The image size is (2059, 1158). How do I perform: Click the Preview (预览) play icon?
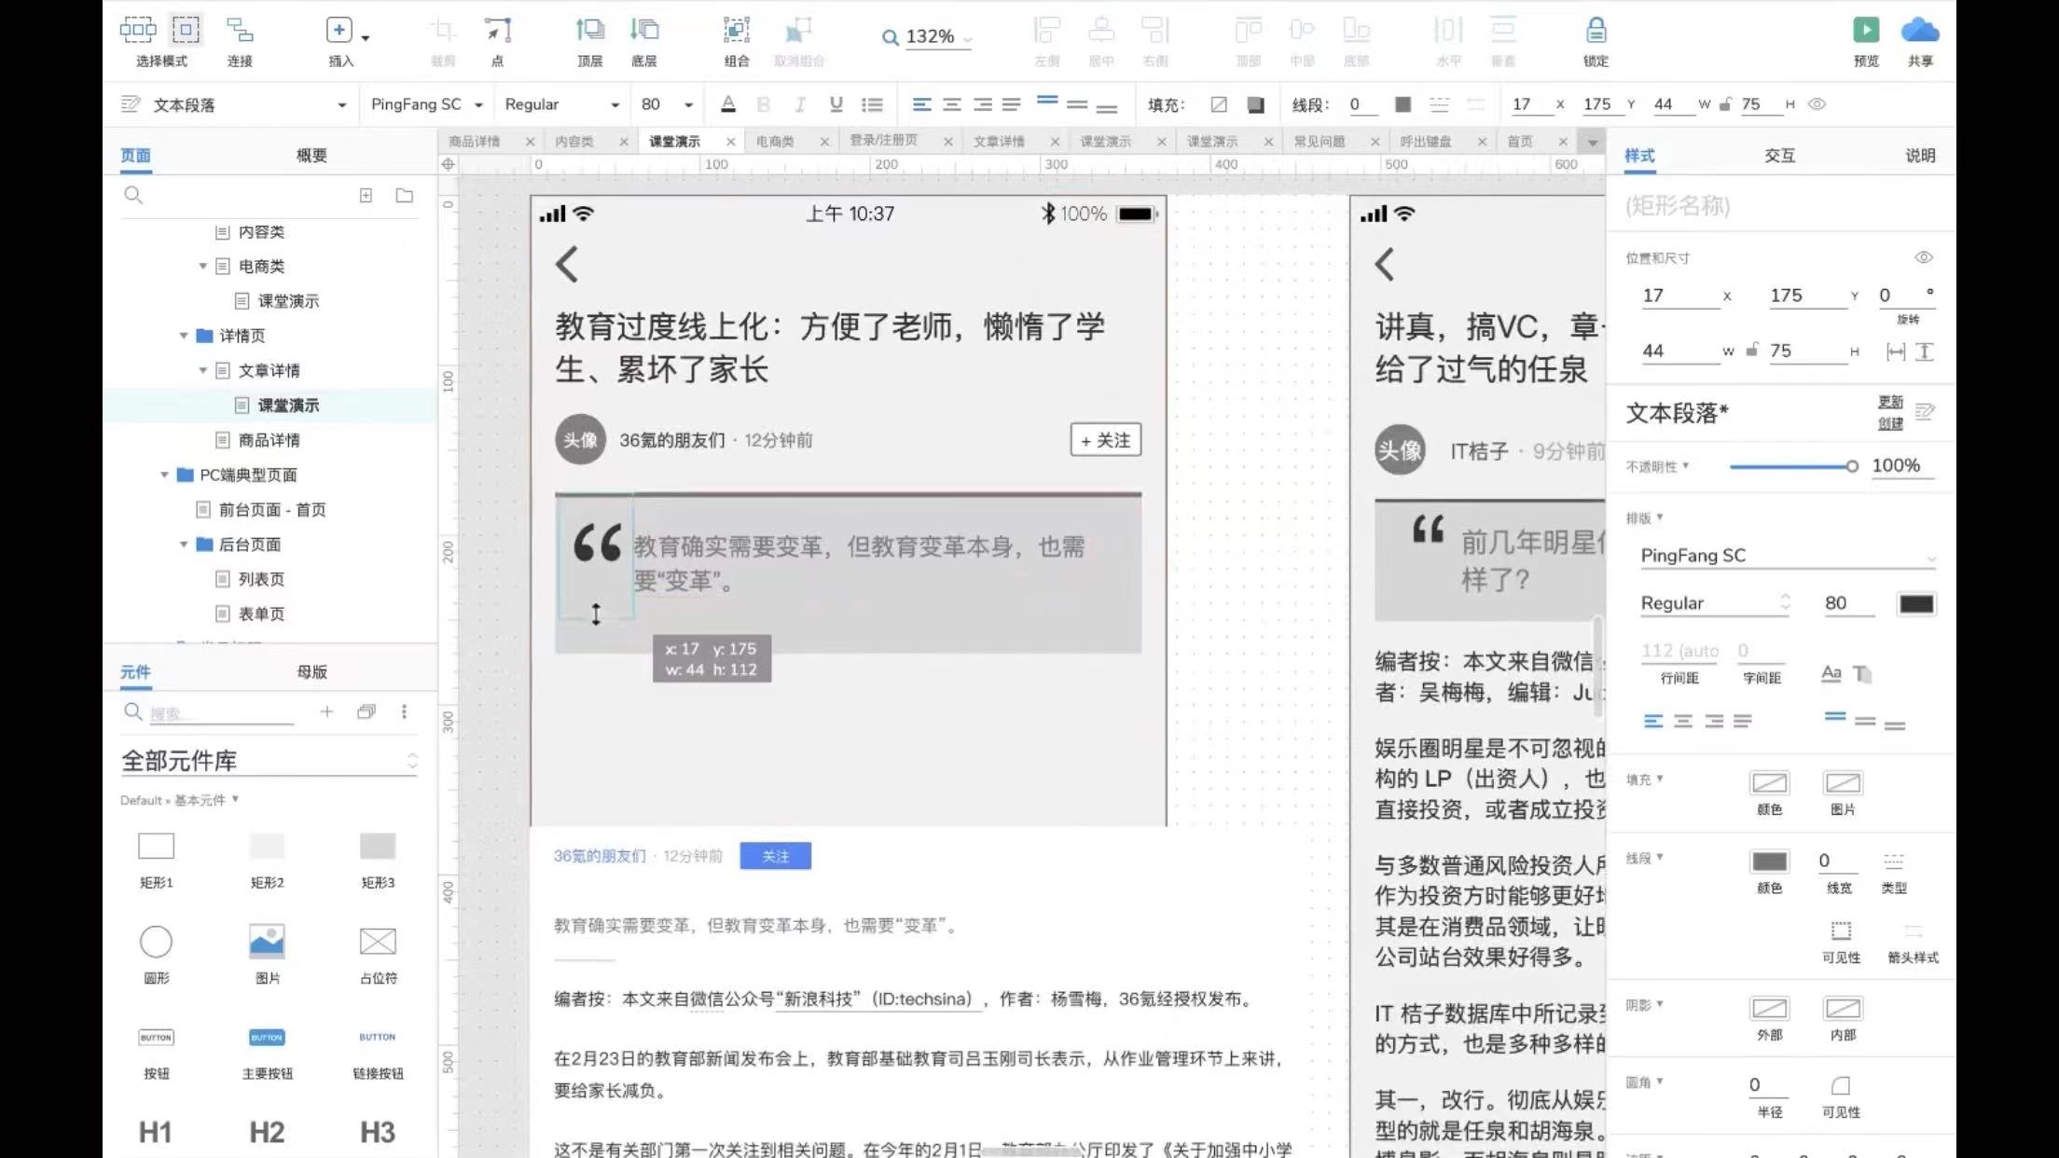point(1865,31)
